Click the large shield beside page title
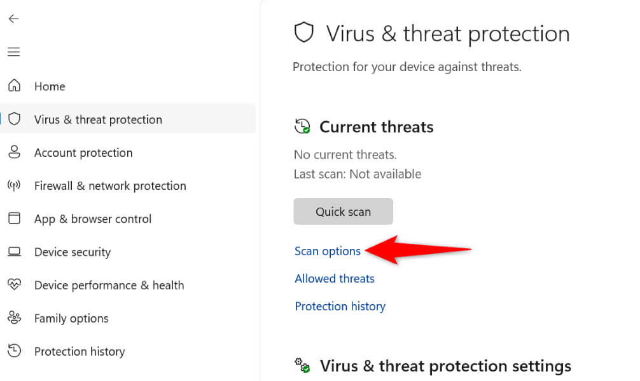 [304, 33]
